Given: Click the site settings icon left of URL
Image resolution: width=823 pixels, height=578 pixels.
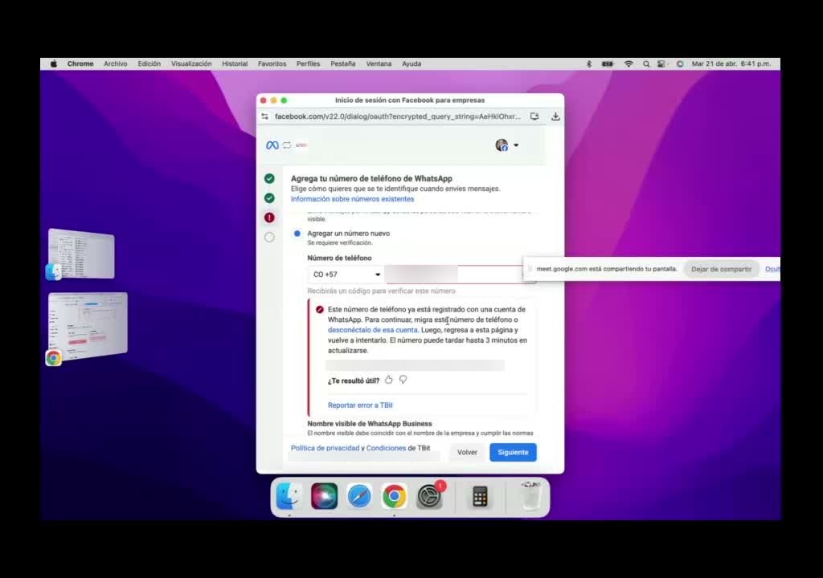Looking at the screenshot, I should (x=264, y=116).
